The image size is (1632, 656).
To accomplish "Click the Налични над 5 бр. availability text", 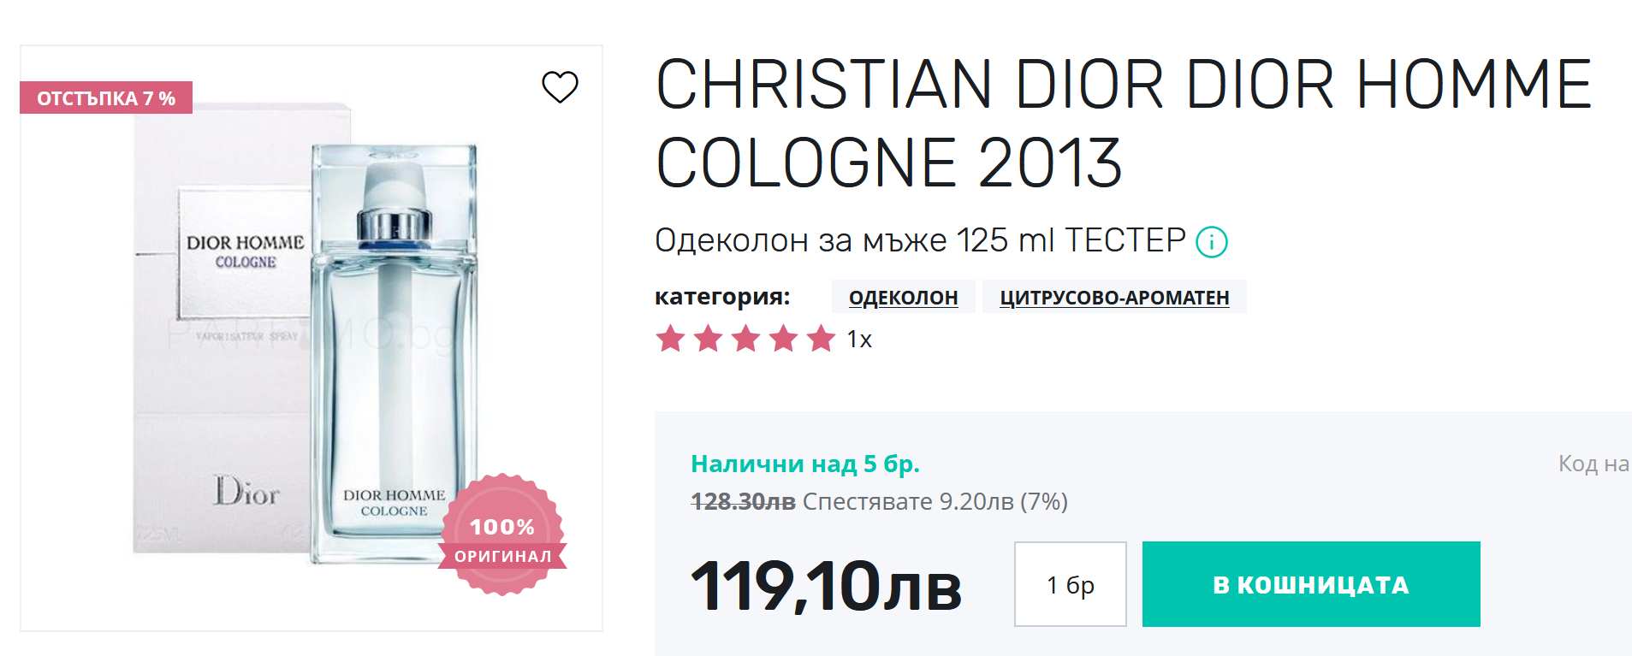I will 804,464.
